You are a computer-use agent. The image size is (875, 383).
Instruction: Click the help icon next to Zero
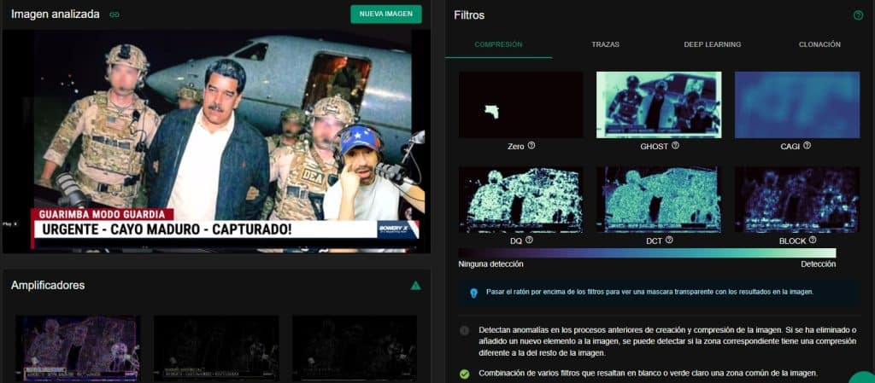coord(531,146)
